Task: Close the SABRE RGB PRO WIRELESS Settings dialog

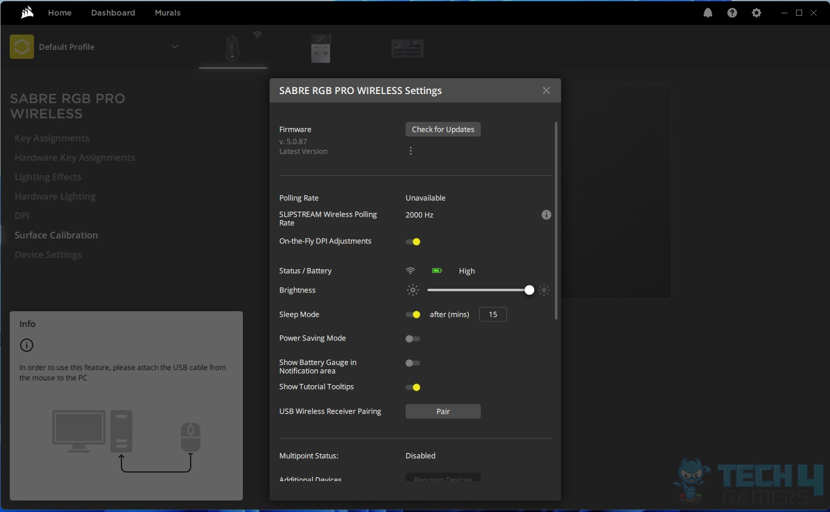Action: point(546,90)
